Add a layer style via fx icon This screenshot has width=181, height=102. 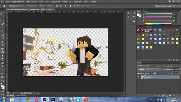pyautogui.click(x=159, y=96)
